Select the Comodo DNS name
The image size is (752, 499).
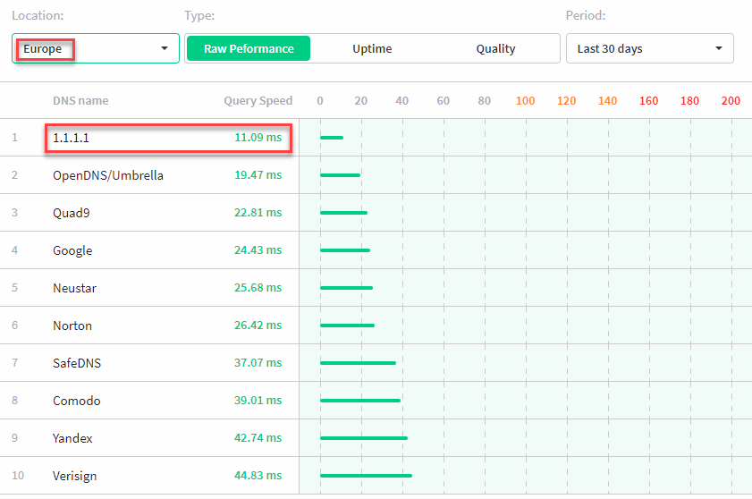point(77,401)
